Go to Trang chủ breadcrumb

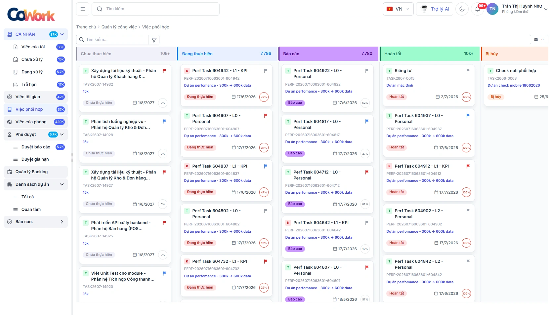pos(86,27)
